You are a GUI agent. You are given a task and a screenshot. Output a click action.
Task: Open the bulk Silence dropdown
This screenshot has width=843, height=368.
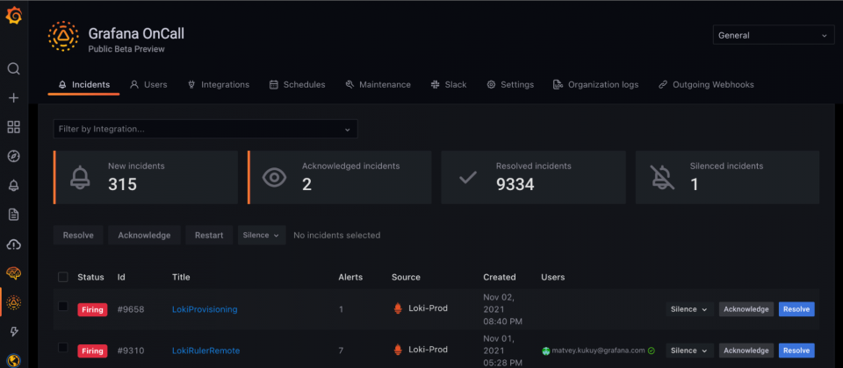click(262, 235)
